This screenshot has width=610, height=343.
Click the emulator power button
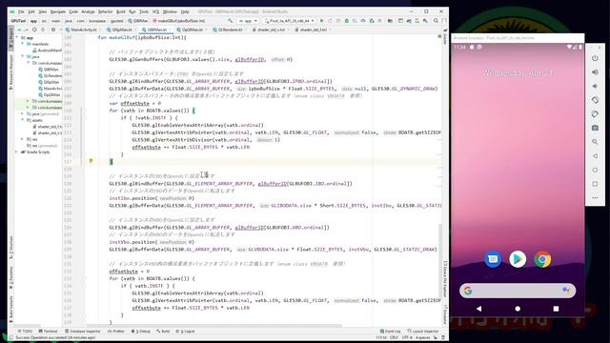pos(595,58)
